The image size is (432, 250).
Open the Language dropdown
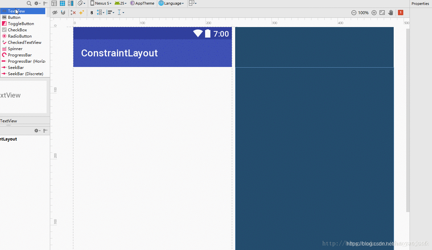tap(171, 3)
